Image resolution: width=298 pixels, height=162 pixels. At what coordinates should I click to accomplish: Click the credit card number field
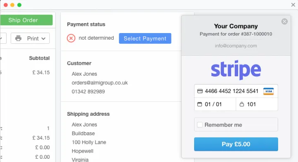tap(236, 91)
